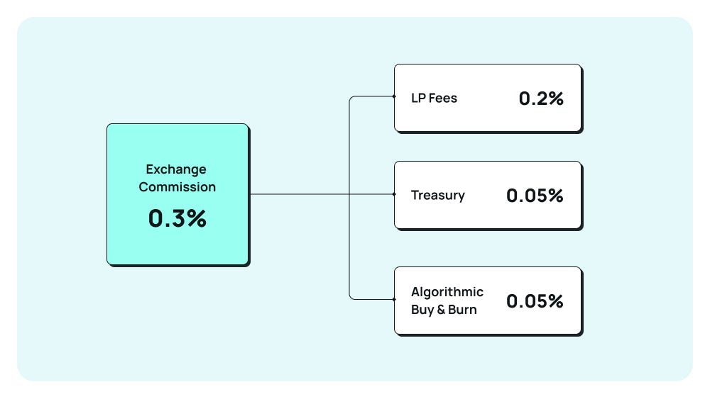
Task: Click the "LP Fees" label text
Action: [x=434, y=98]
